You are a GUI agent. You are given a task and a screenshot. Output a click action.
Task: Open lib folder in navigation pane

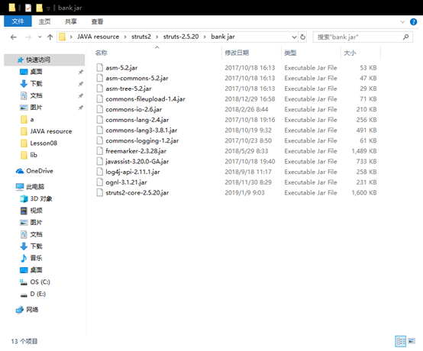coord(34,155)
